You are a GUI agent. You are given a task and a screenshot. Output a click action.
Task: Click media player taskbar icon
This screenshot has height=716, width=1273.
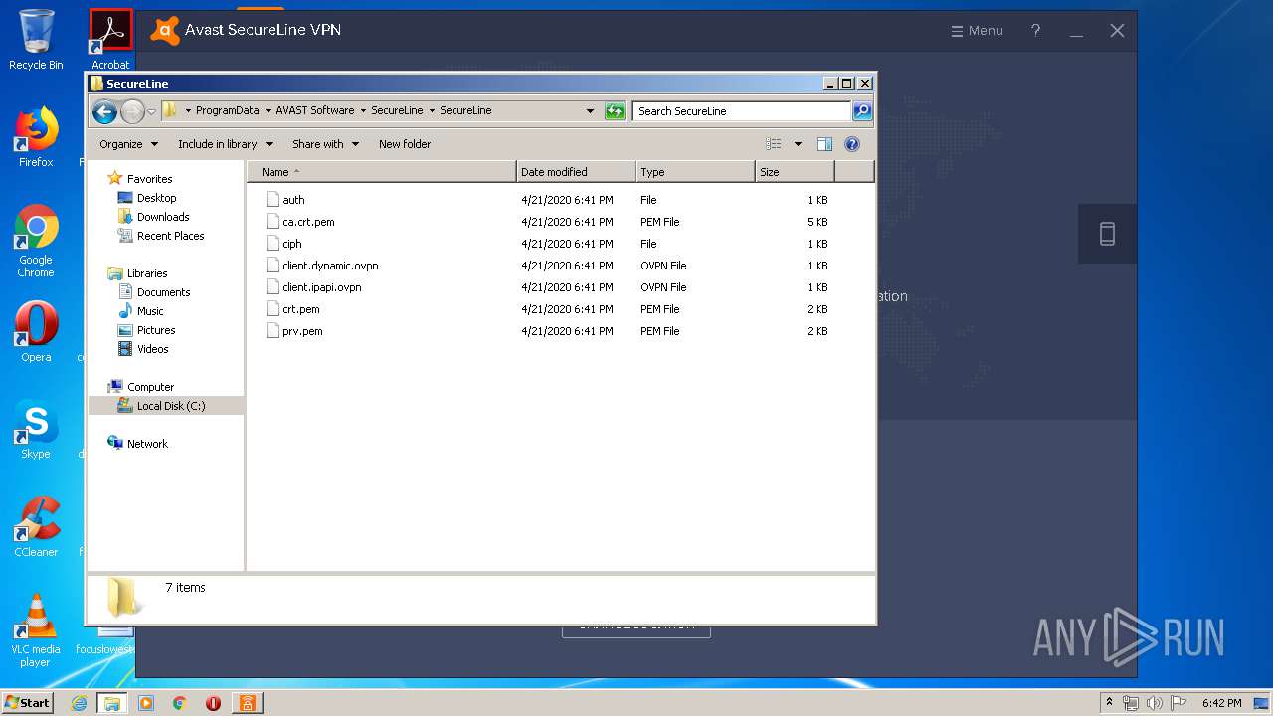[146, 703]
